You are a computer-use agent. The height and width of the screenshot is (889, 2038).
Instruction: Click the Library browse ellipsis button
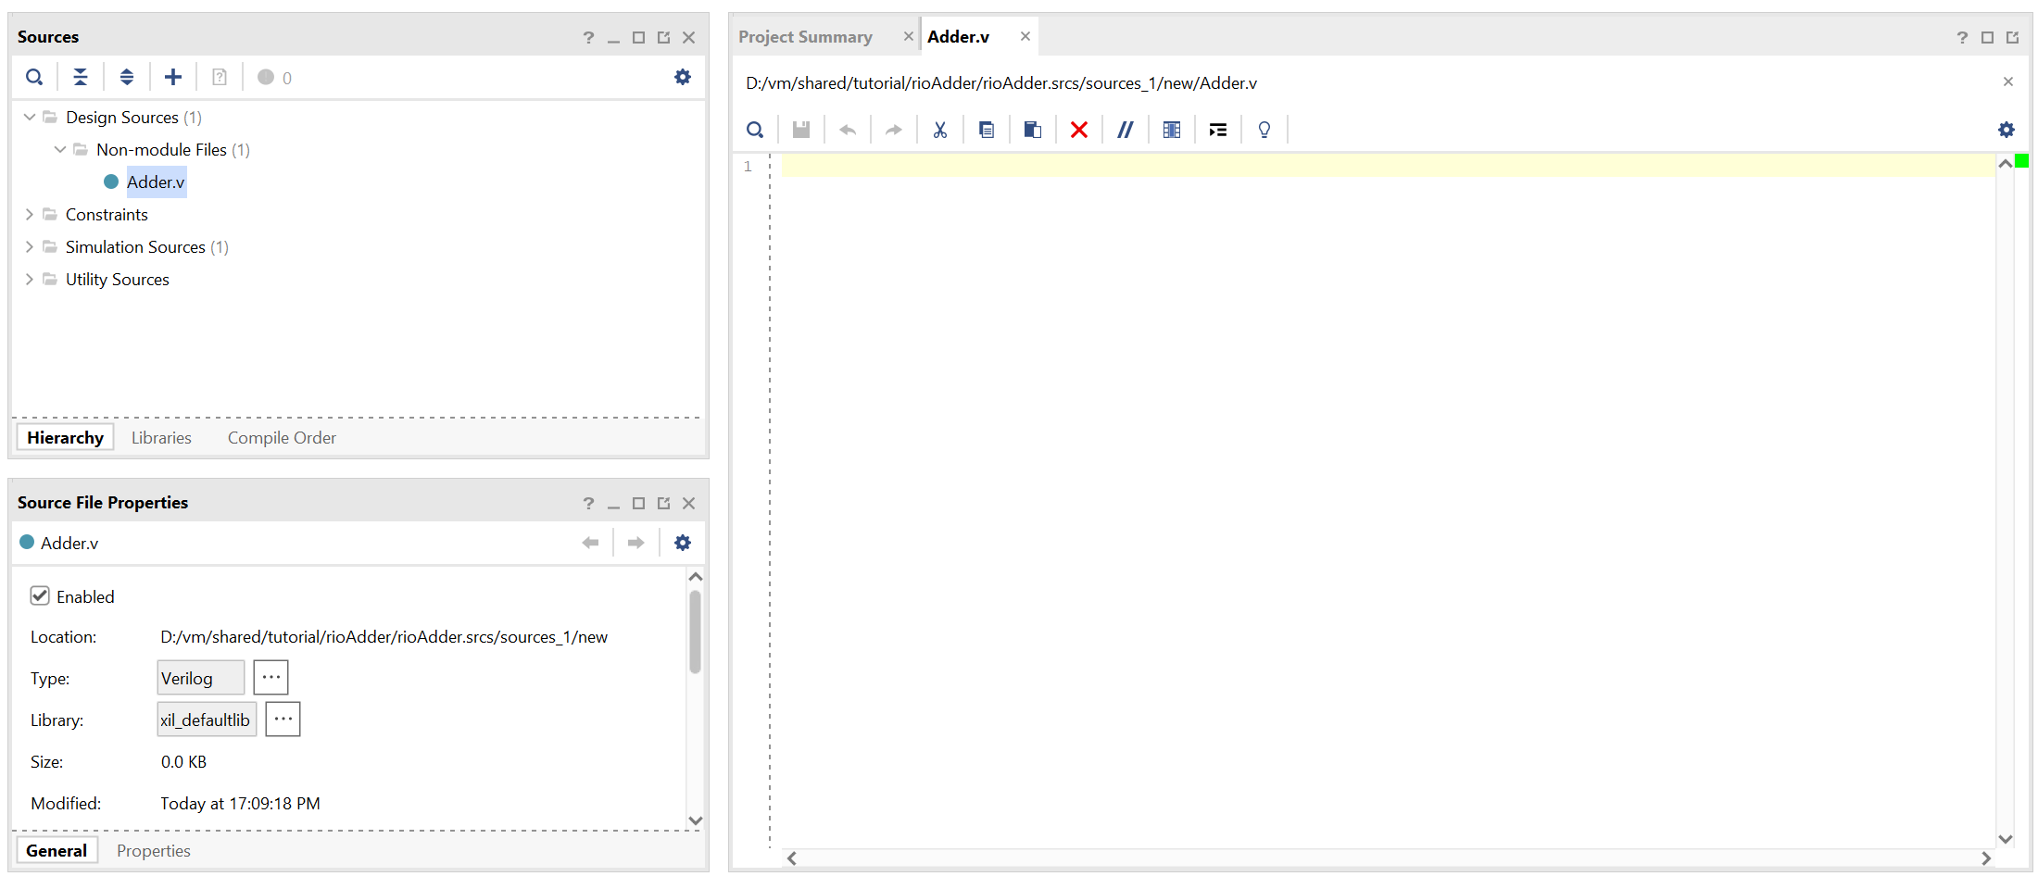pos(283,720)
